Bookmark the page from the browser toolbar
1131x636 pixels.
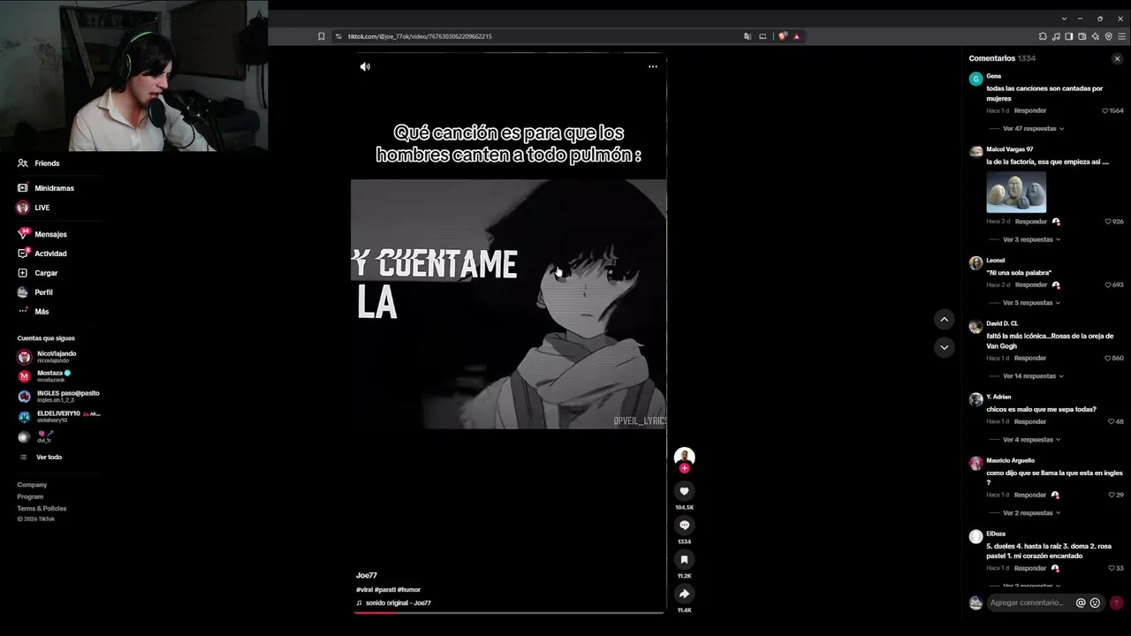coord(322,36)
